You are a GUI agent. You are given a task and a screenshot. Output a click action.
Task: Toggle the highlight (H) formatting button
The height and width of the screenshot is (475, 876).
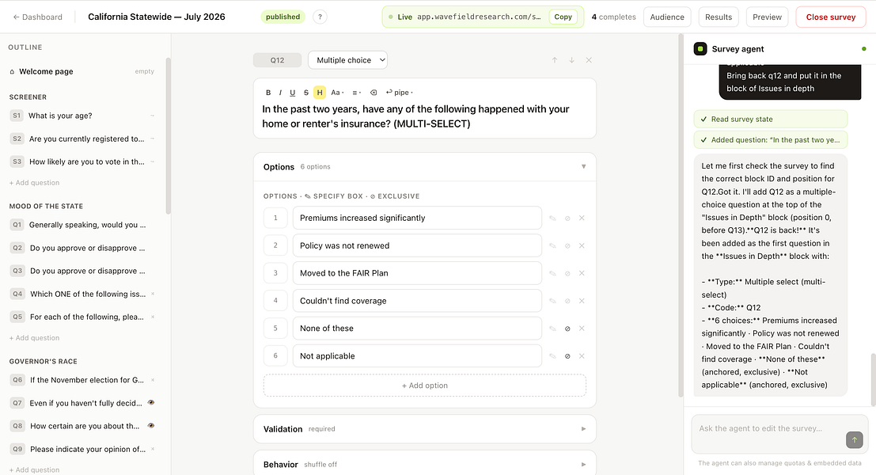(320, 93)
